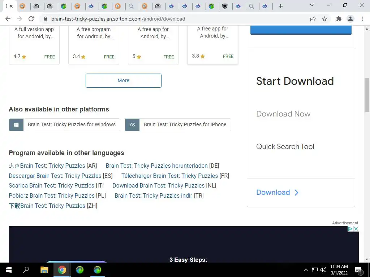Go back to the previous page

[x=8, y=19]
